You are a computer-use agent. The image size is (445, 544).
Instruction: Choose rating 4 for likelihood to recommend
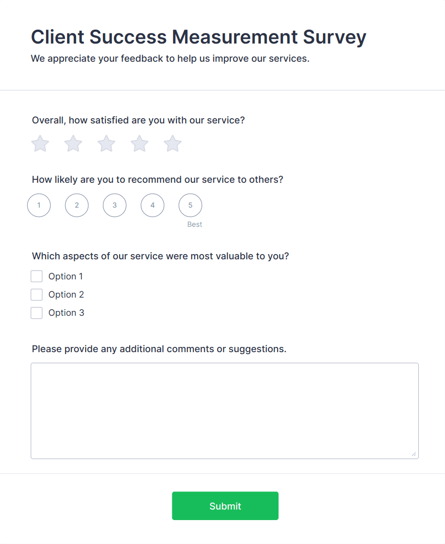point(152,205)
